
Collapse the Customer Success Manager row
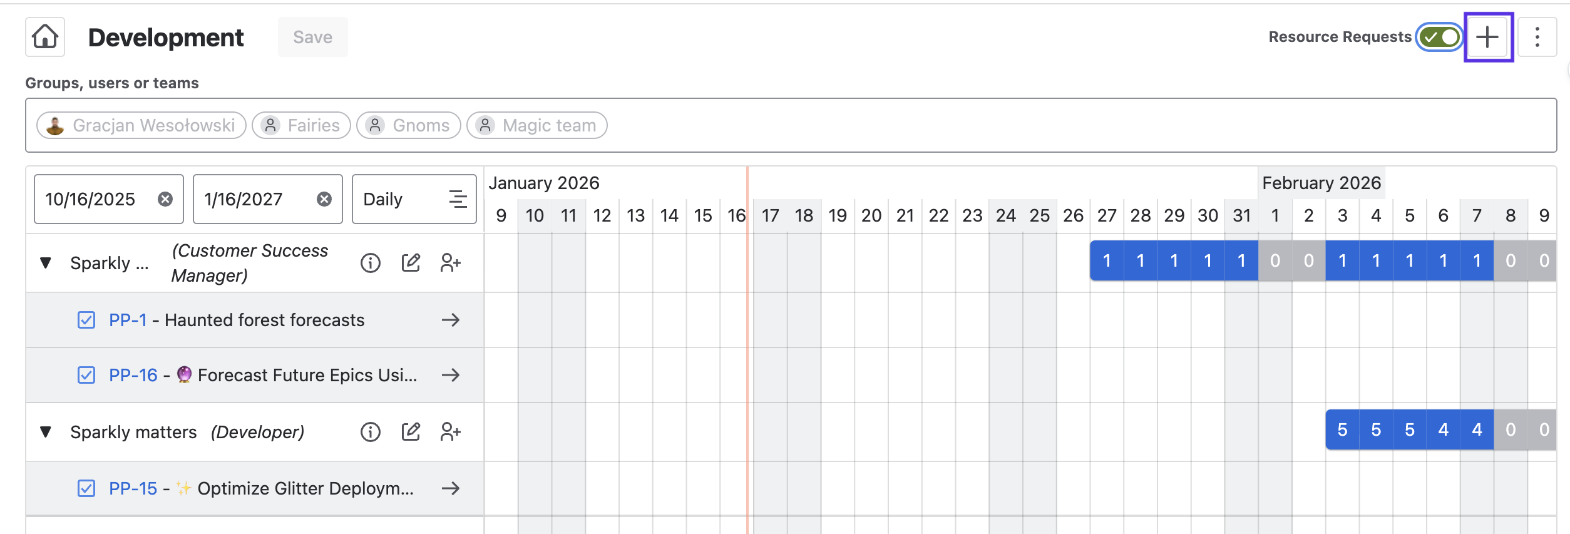[x=46, y=263]
